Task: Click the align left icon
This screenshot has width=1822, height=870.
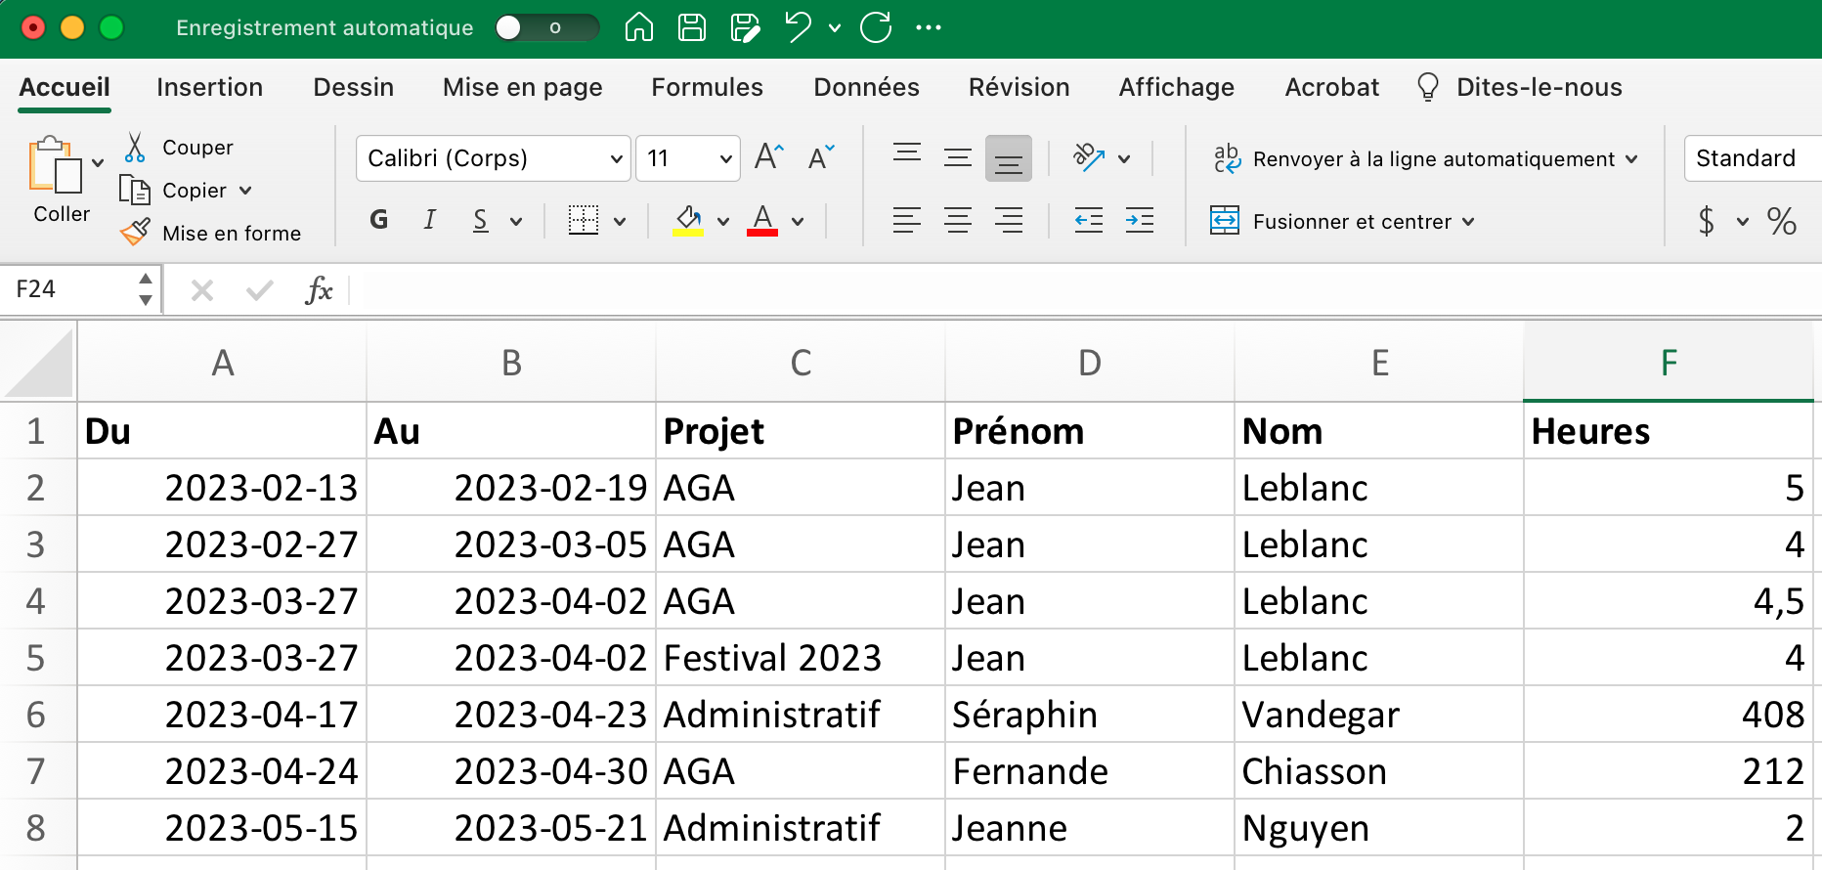Action: [907, 220]
